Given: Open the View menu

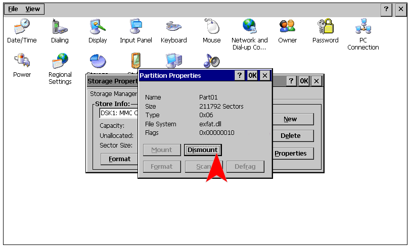Looking at the screenshot, I should (x=33, y=9).
